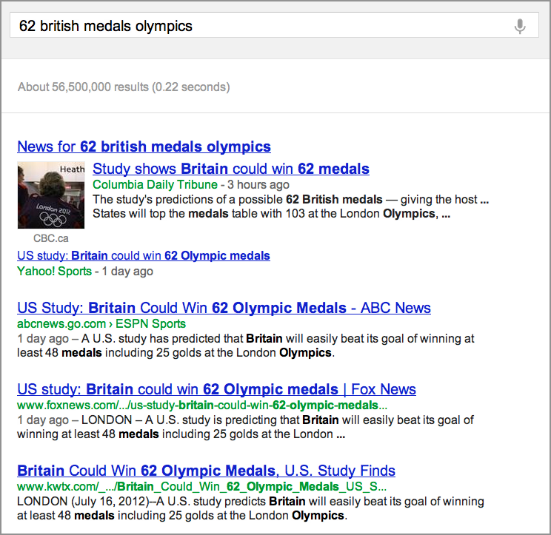Click 'abcnews.go.com › ESPN Sports' URL text
The width and height of the screenshot is (551, 535).
coord(101,323)
